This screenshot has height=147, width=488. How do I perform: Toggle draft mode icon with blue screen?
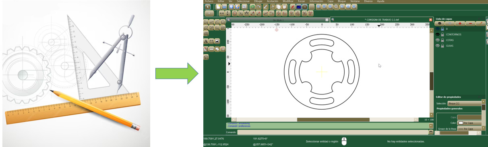299,7
